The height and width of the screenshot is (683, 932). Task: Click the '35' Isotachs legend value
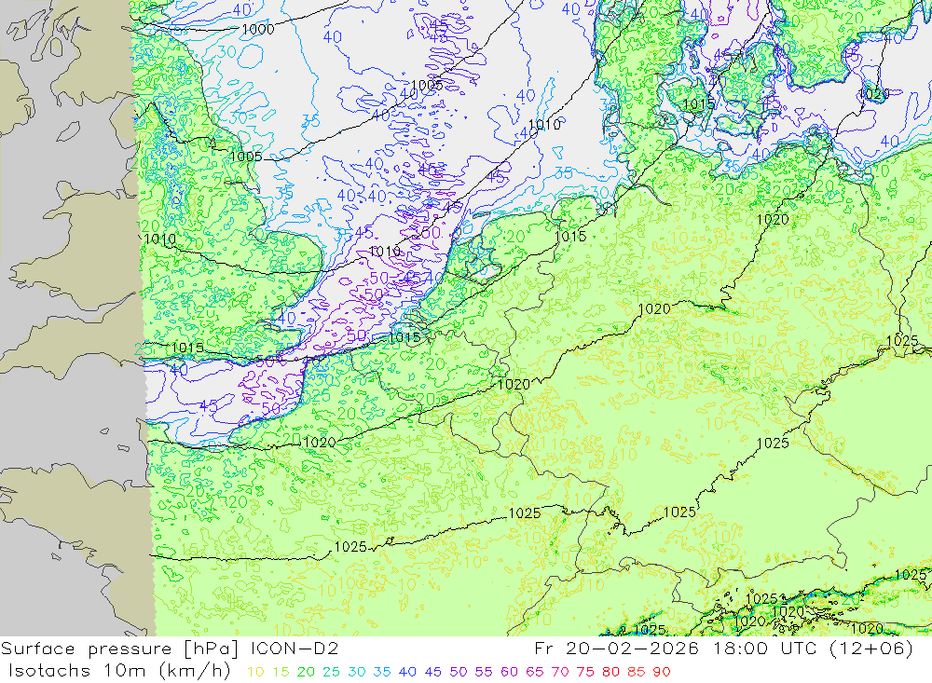[381, 672]
